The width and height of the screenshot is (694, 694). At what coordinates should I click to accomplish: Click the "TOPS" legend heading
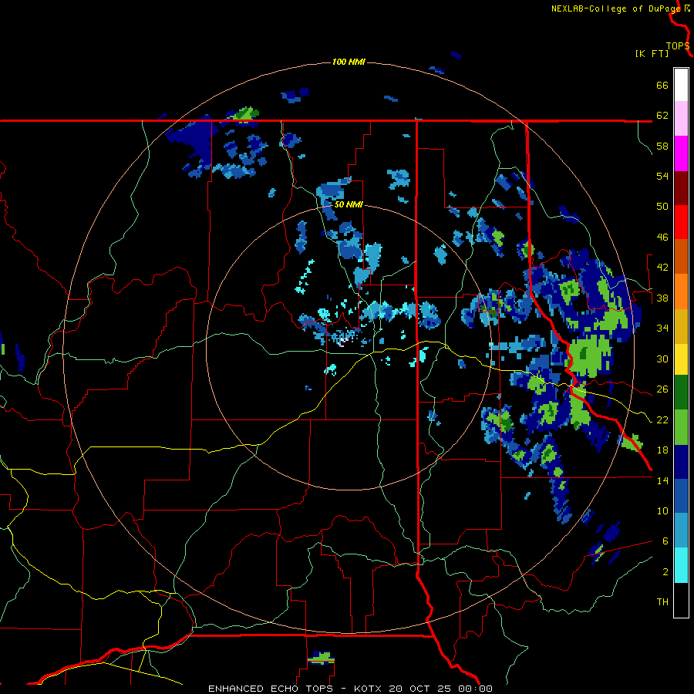pyautogui.click(x=678, y=46)
